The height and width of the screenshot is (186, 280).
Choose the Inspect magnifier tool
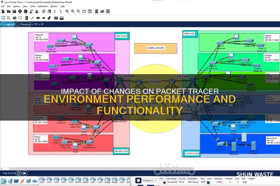tap(8, 18)
